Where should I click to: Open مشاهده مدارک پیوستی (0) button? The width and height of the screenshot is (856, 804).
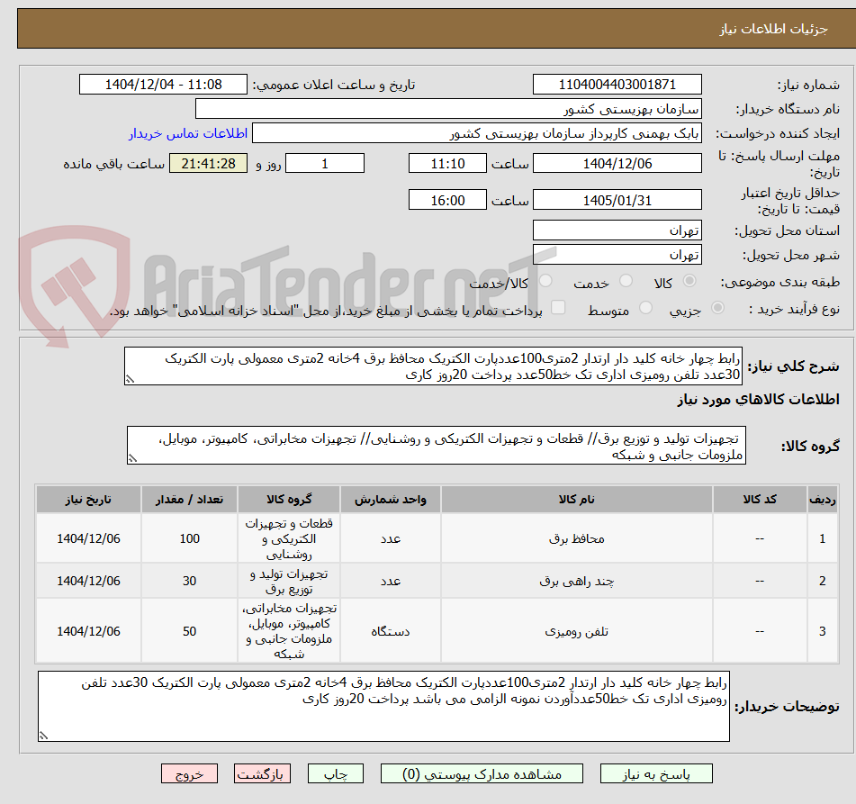[482, 774]
